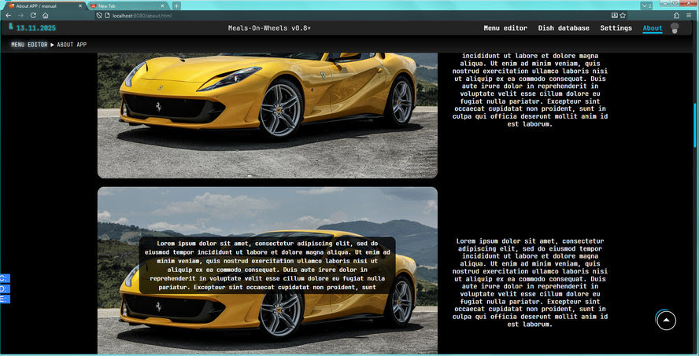Bookmark this page with the star icon
This screenshot has width=699, height=356.
pyautogui.click(x=623, y=16)
